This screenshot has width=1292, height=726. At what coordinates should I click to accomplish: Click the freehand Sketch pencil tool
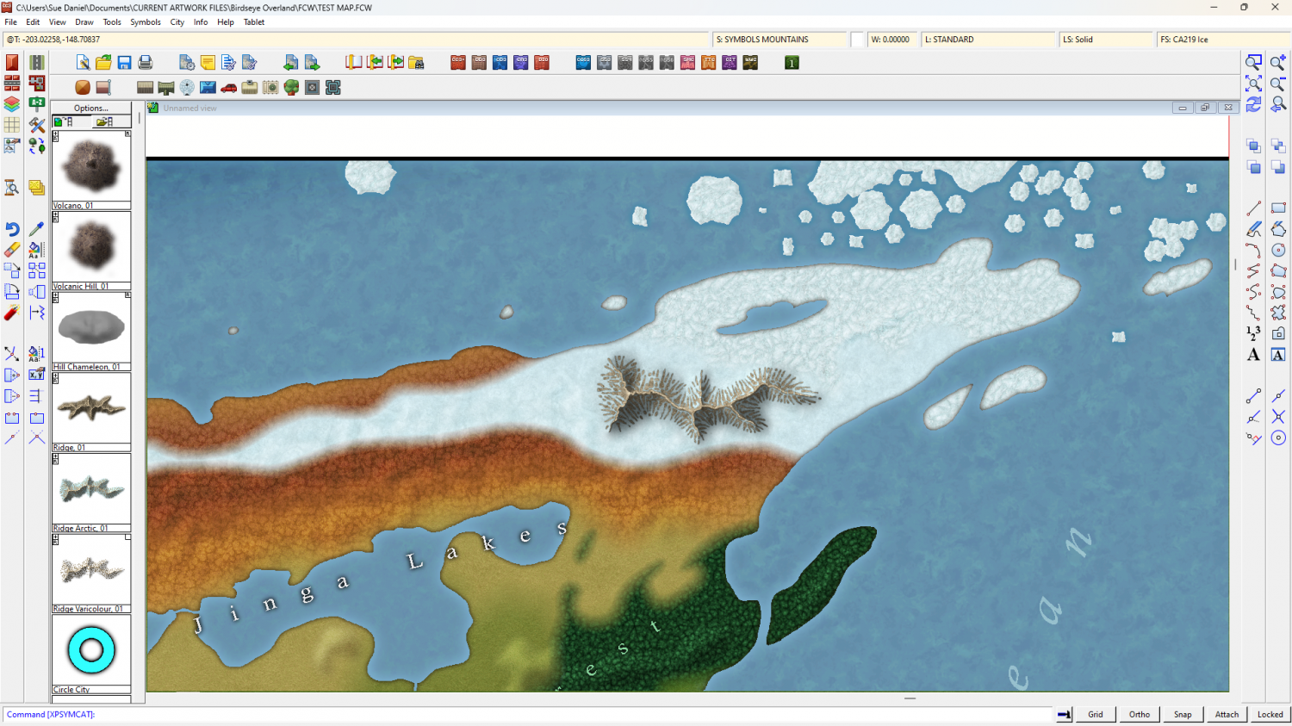tap(1253, 229)
